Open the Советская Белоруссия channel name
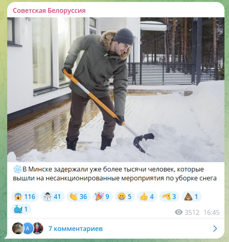 [x=49, y=11]
